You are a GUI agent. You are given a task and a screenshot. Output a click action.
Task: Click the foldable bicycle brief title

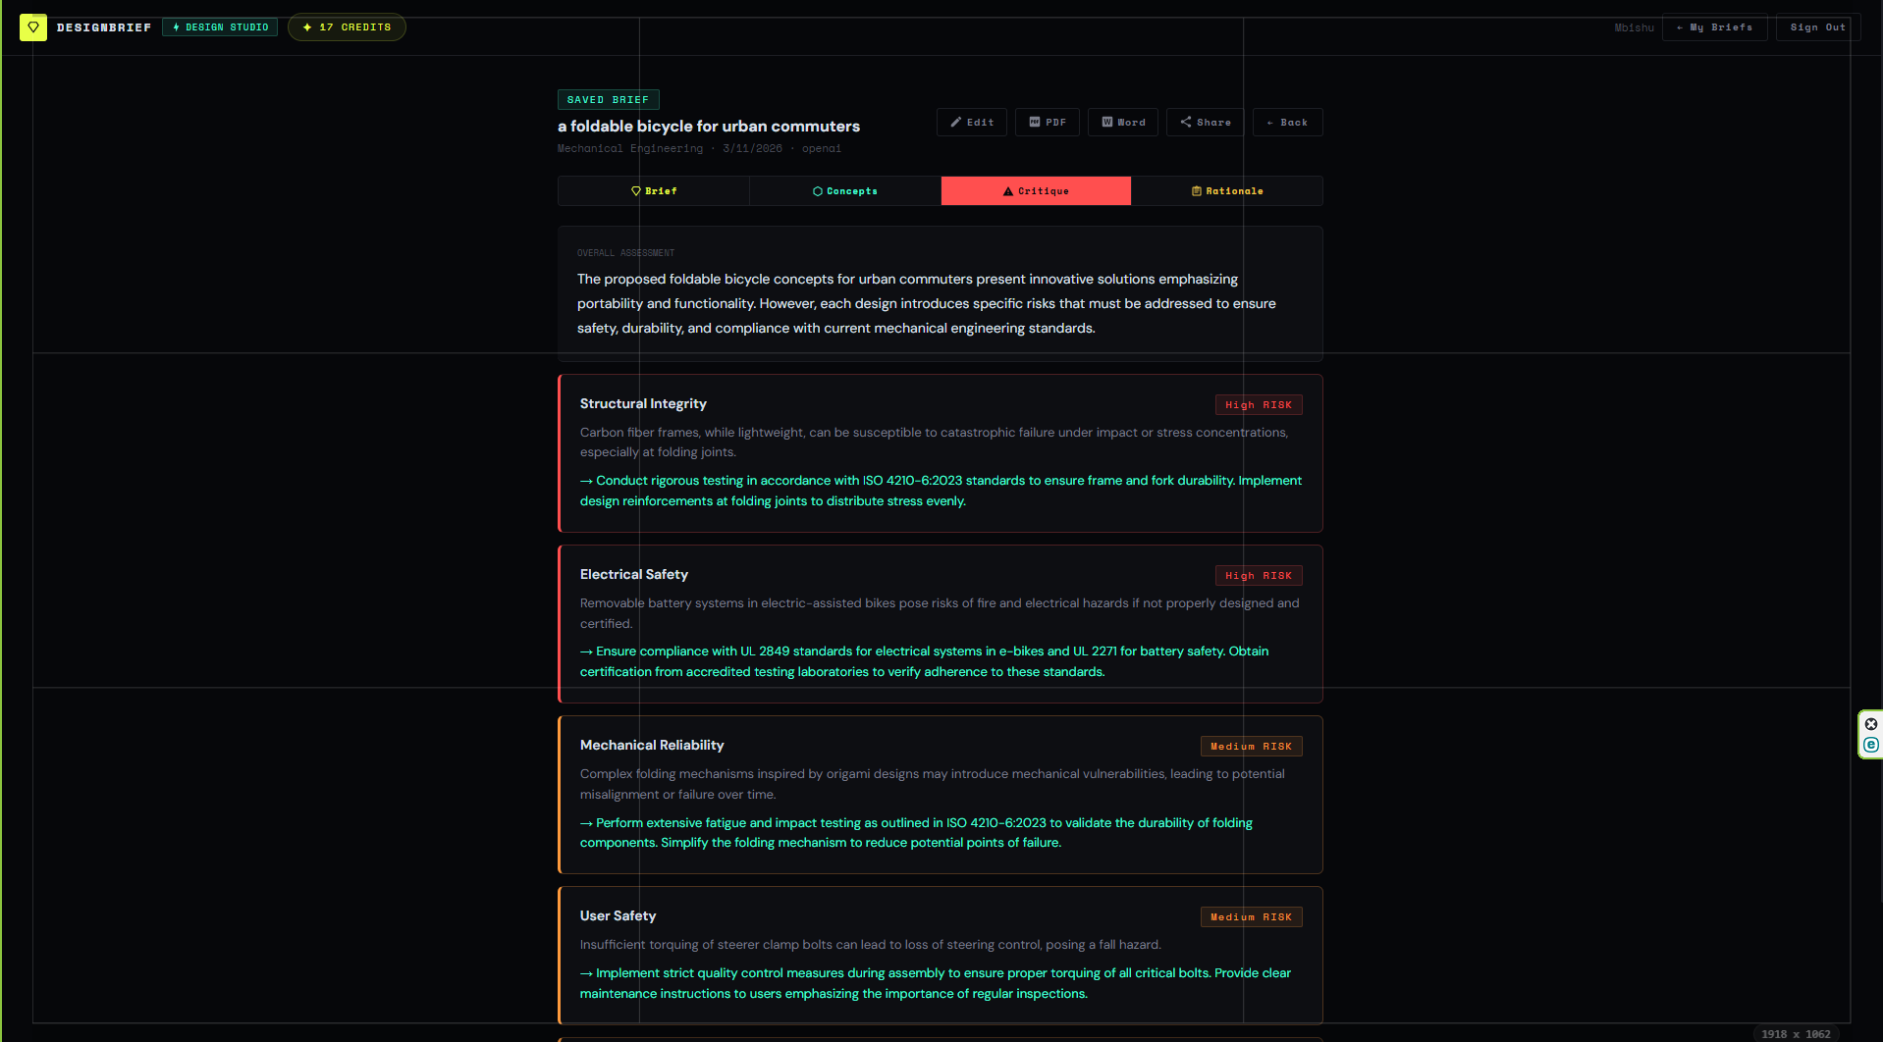709,127
